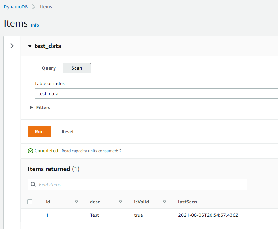Collapse the test_data section triangle
The height and width of the screenshot is (229, 278).
pyautogui.click(x=30, y=46)
